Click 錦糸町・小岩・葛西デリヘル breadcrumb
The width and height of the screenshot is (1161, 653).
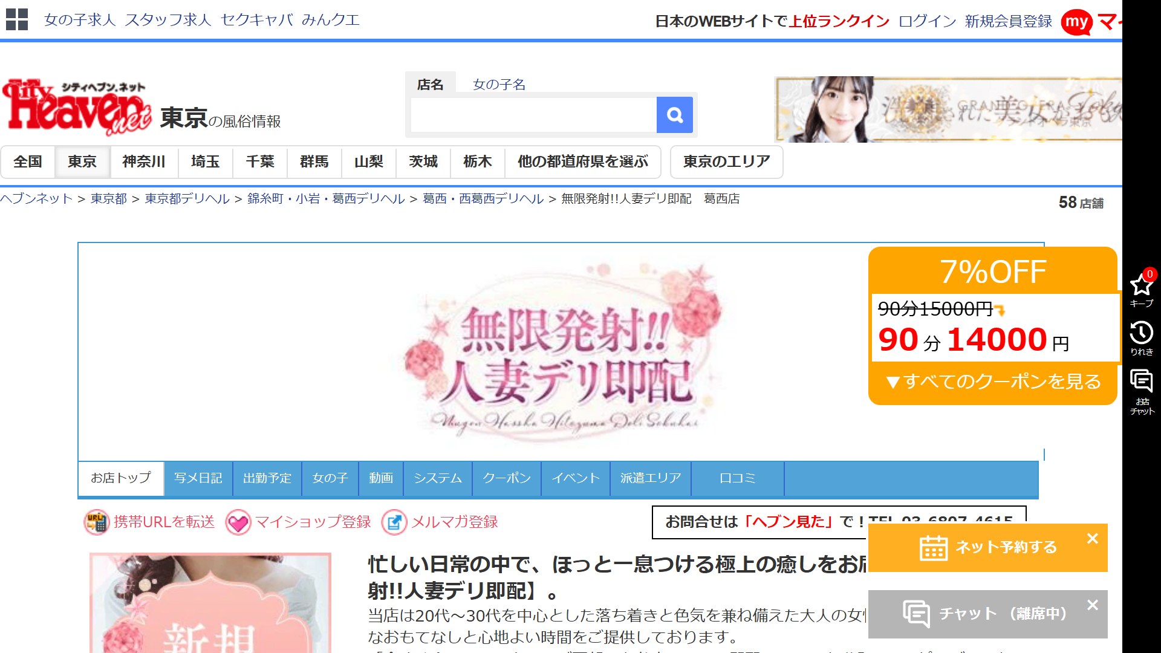pos(326,198)
